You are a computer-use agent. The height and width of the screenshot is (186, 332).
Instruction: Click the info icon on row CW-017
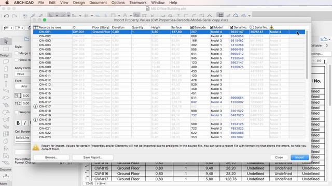pyautogui.click(x=35, y=106)
